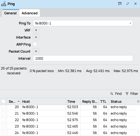Click 'Max: 52.975 ms' status text
The height and width of the screenshot is (136, 140).
126,71
